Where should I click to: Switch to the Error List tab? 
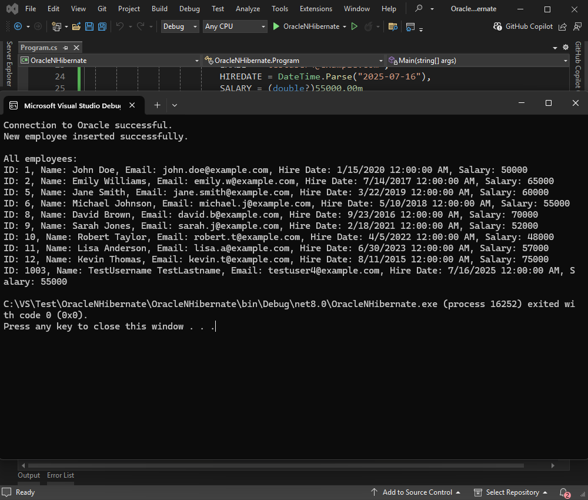(x=60, y=475)
